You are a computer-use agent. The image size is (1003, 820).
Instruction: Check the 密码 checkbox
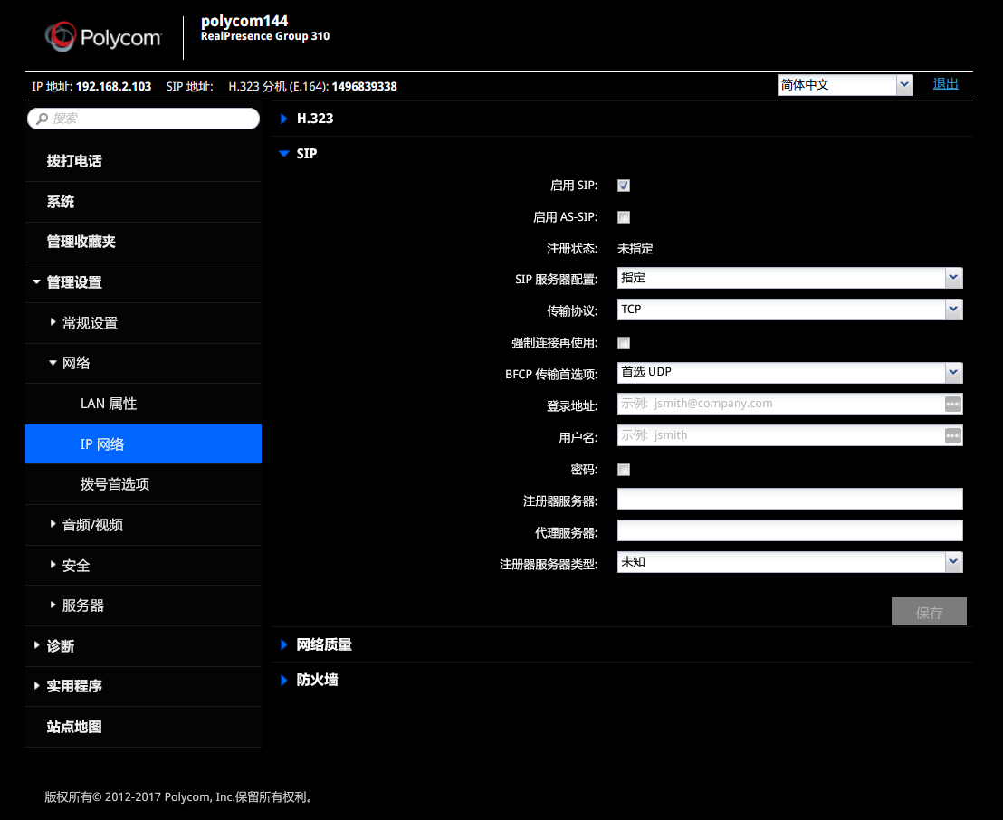[624, 470]
